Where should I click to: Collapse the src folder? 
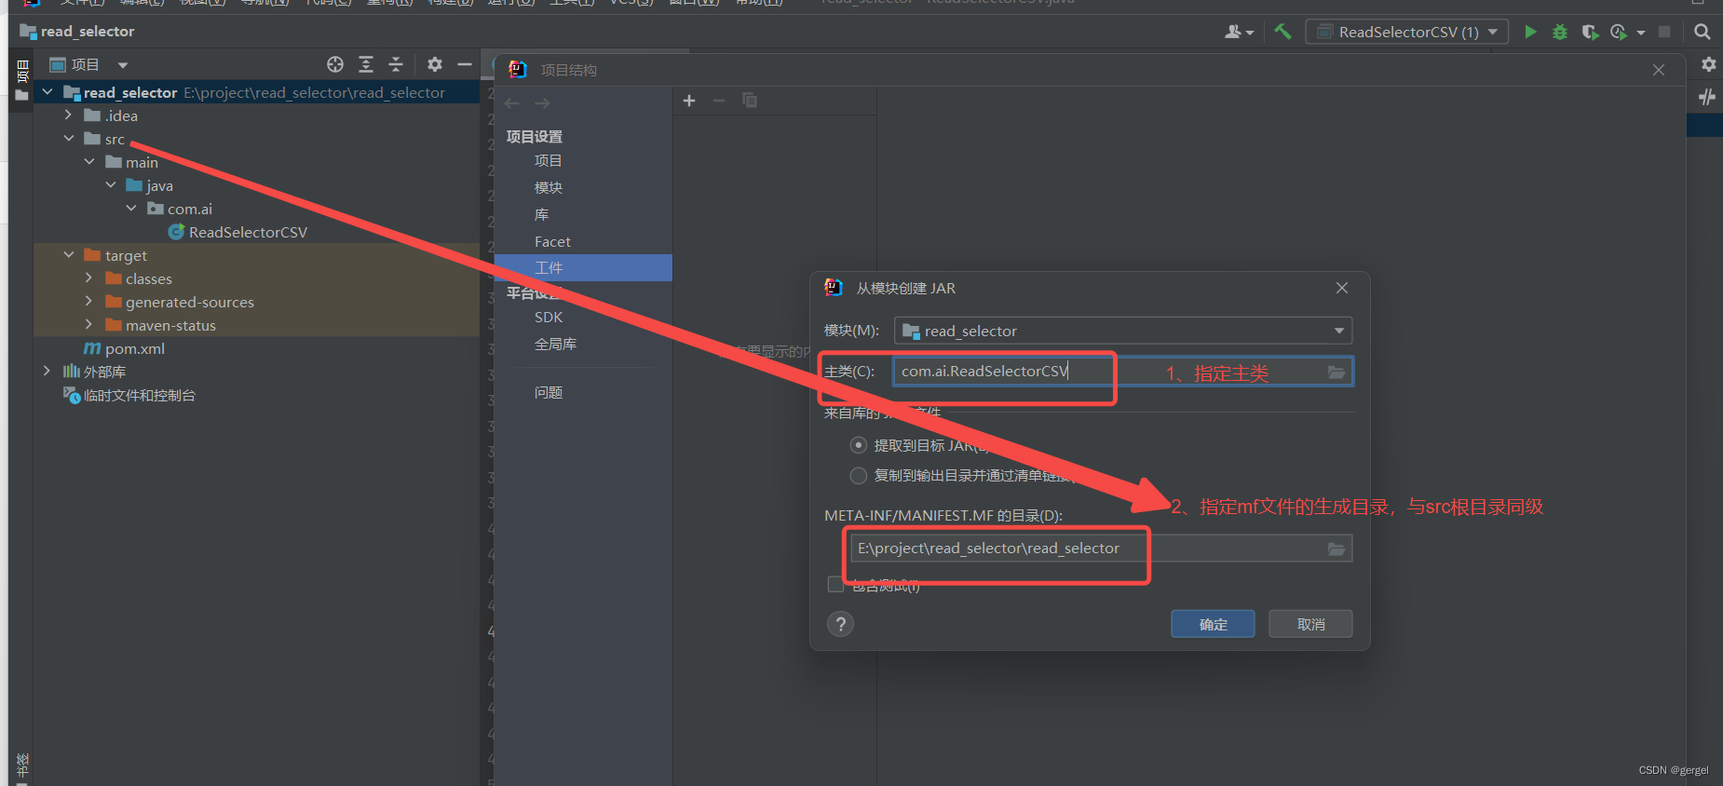(x=68, y=139)
